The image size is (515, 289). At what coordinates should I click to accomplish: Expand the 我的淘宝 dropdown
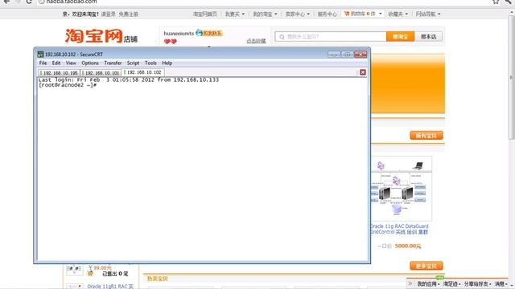pos(265,14)
